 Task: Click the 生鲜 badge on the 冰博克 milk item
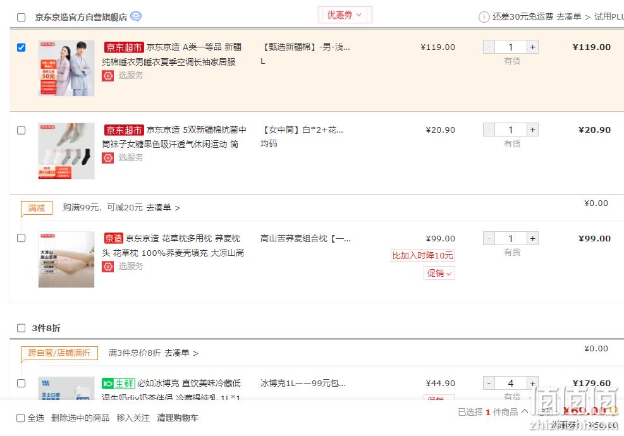pos(118,384)
